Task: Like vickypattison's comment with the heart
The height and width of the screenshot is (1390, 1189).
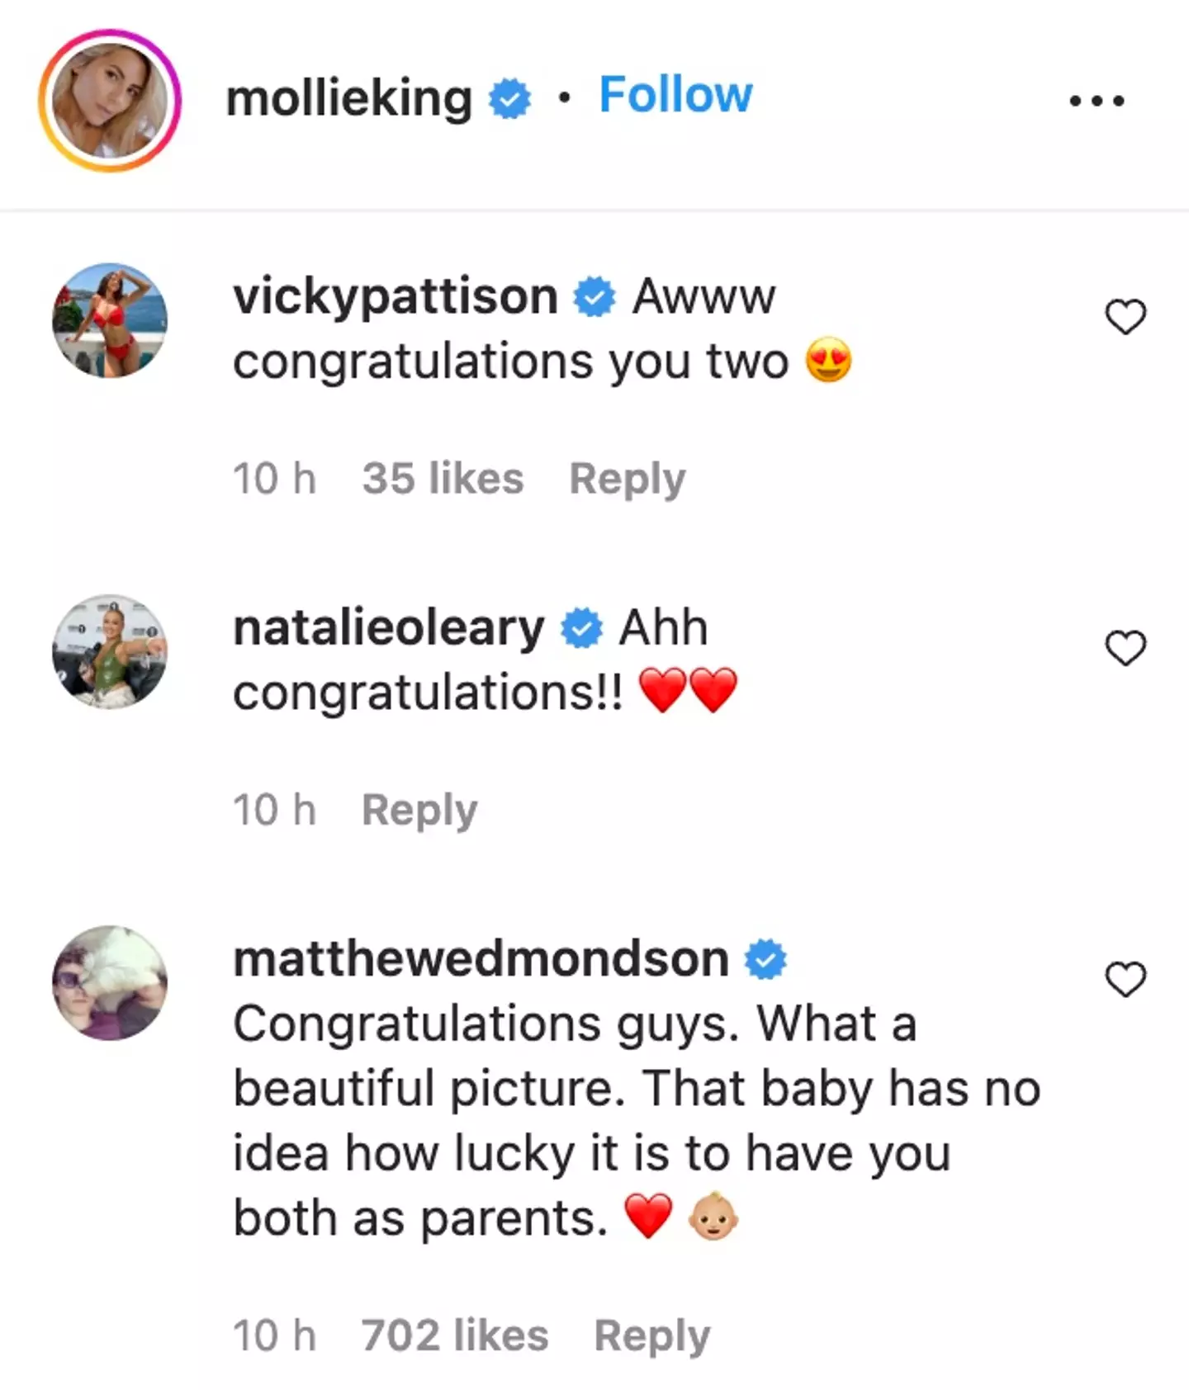Action: click(x=1125, y=317)
